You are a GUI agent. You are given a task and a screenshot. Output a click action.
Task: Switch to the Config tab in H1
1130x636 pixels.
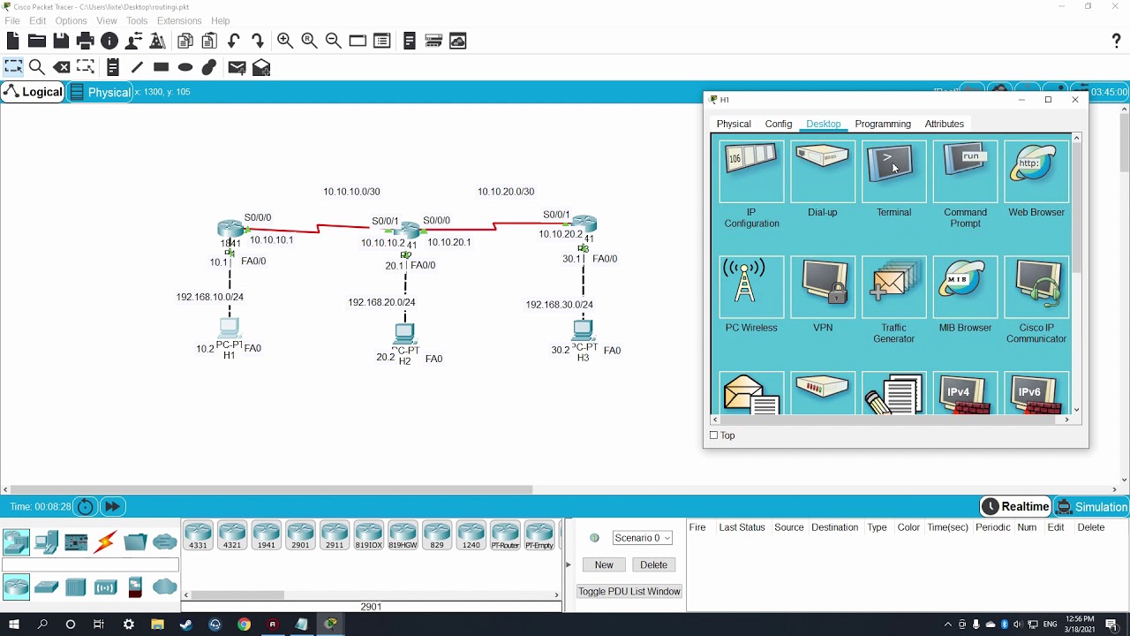[x=779, y=124]
